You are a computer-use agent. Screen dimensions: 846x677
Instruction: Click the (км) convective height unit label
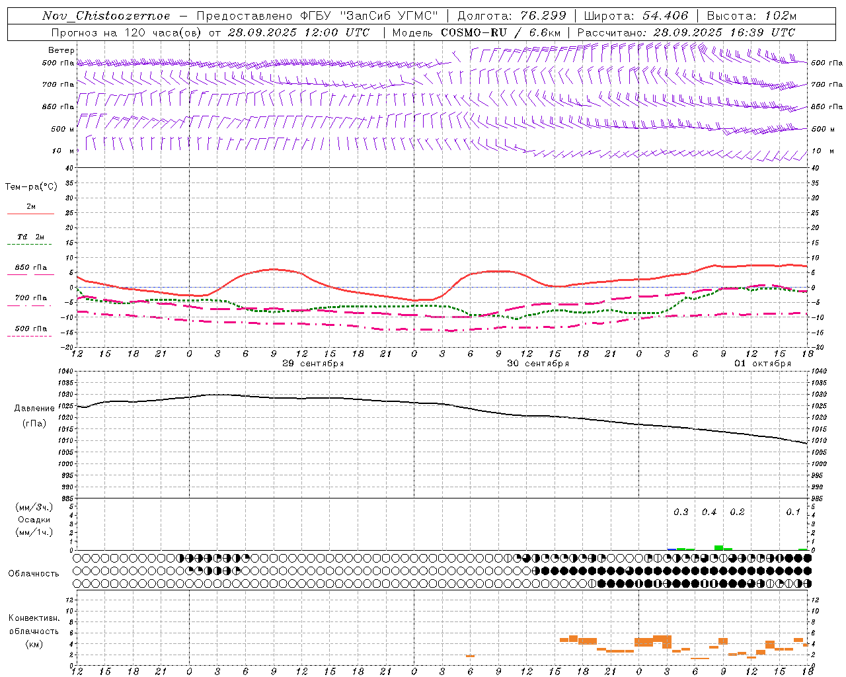(x=34, y=644)
